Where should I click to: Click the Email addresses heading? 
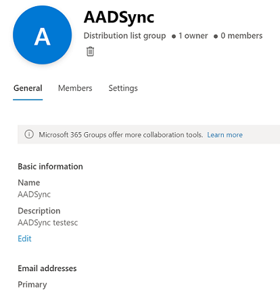(47, 268)
